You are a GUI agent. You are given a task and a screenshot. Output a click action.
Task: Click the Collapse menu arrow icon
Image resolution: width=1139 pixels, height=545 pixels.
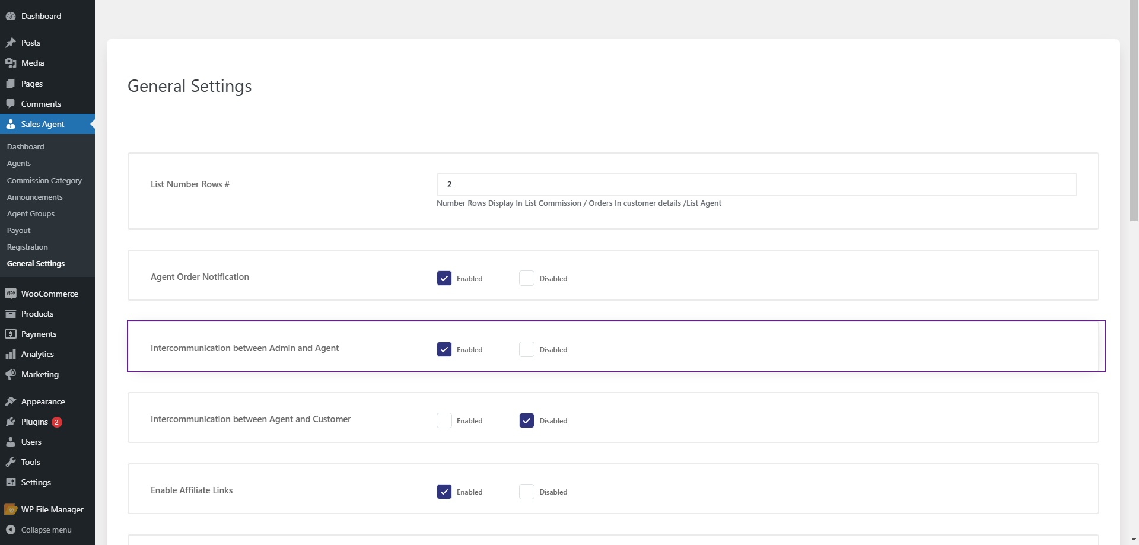tap(11, 530)
